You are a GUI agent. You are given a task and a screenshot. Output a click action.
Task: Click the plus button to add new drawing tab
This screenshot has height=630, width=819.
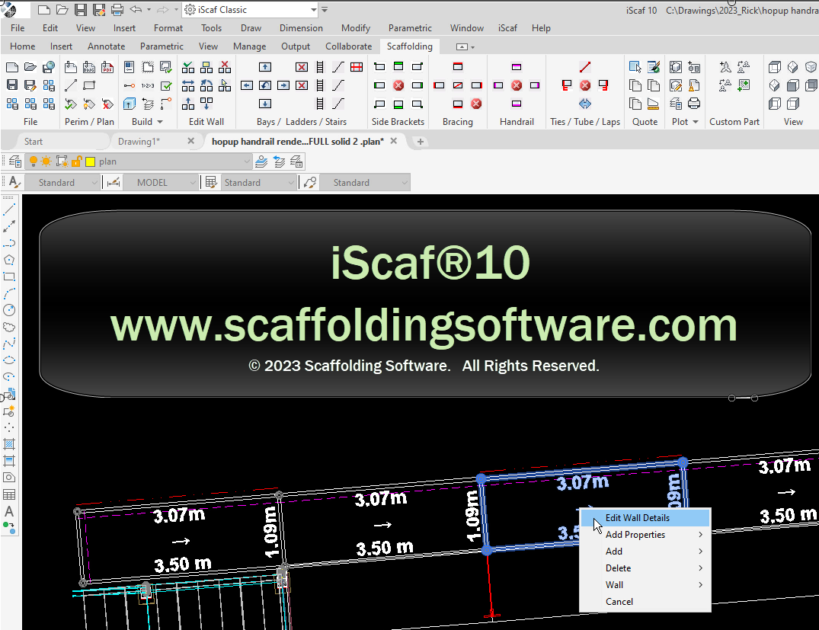click(420, 142)
